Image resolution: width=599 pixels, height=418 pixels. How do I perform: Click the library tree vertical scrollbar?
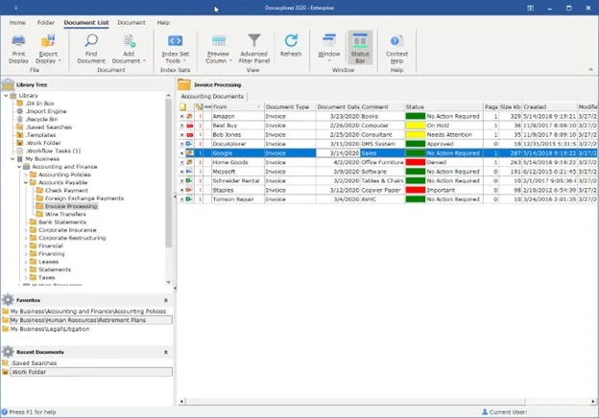tap(169, 174)
